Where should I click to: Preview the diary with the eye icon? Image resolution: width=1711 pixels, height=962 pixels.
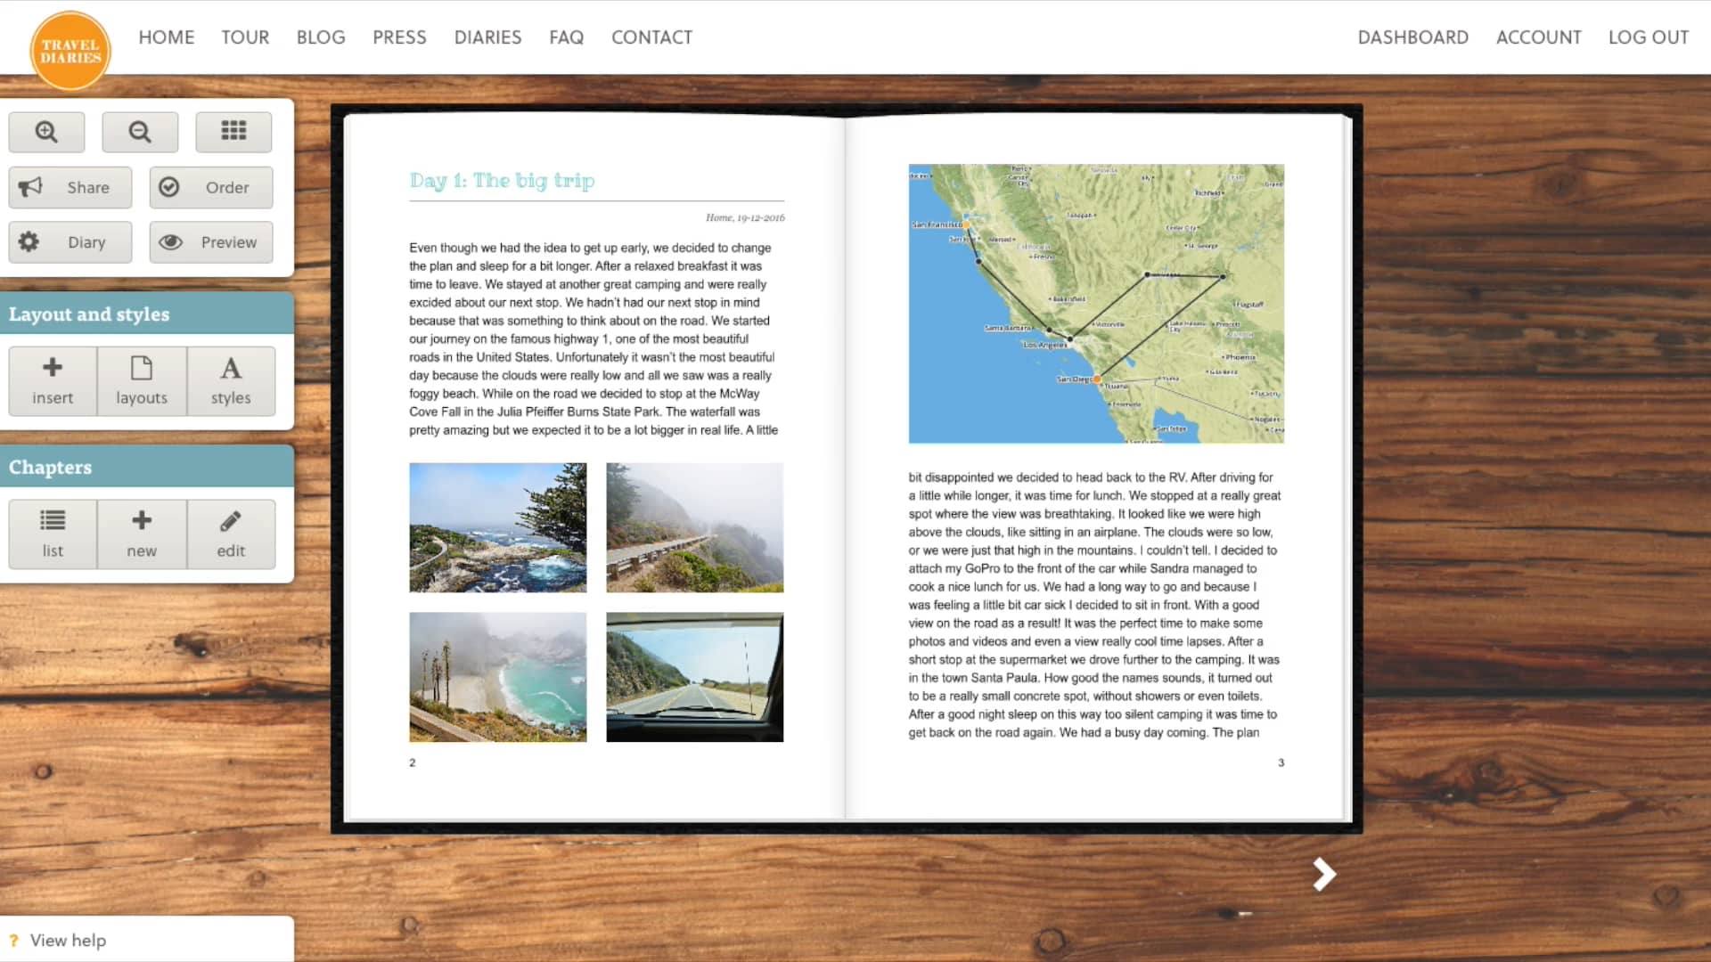click(x=210, y=241)
